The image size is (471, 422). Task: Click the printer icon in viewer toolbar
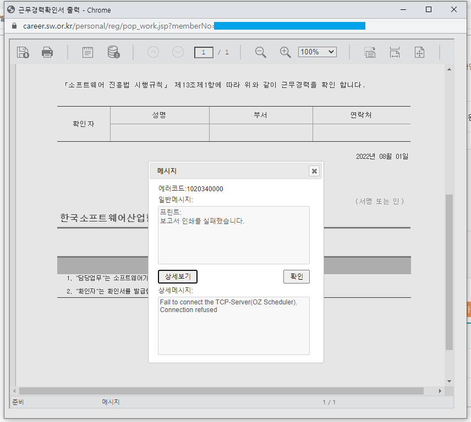pyautogui.click(x=47, y=52)
